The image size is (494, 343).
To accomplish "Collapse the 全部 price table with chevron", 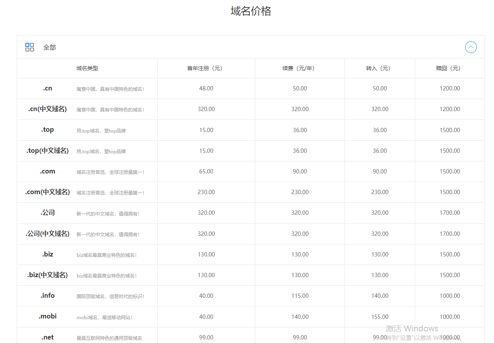I will (x=471, y=47).
